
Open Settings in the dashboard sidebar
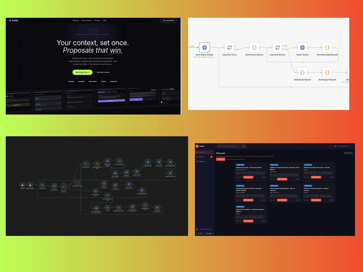[202, 161]
